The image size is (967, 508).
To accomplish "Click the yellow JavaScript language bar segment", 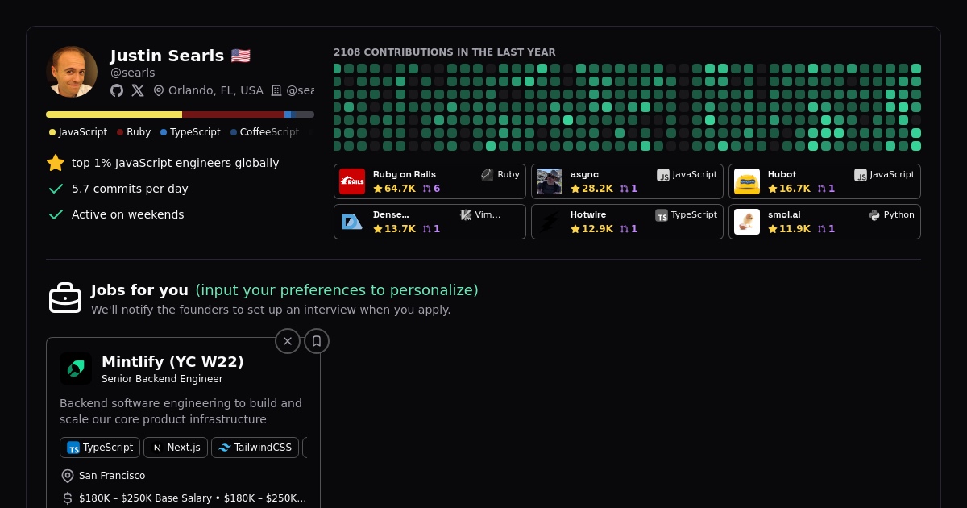I will [x=114, y=115].
